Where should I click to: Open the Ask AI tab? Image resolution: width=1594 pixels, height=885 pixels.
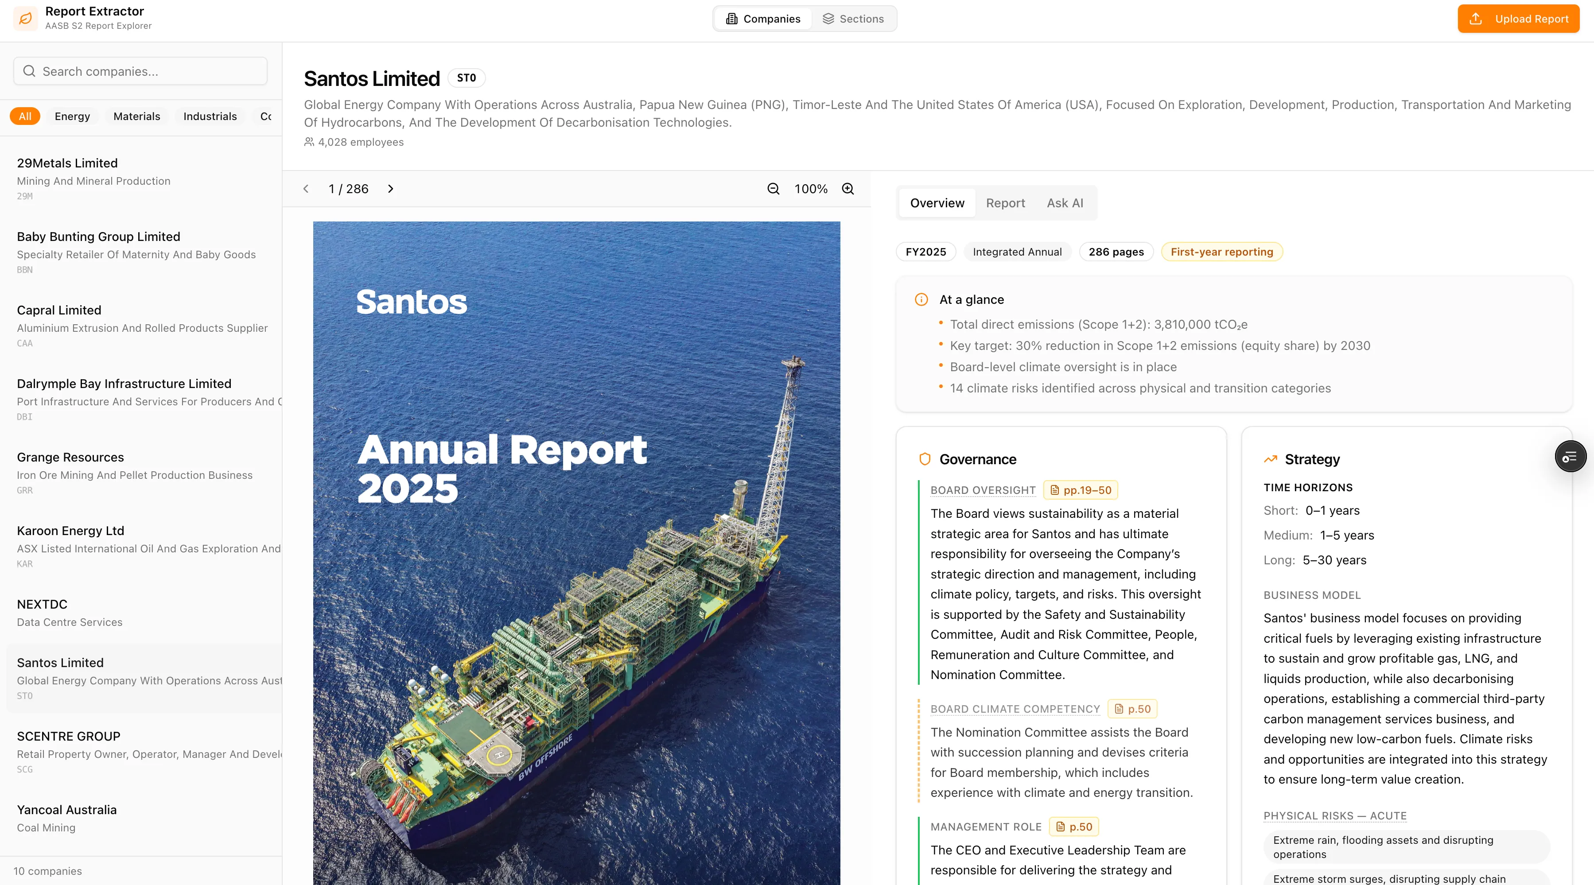(1065, 203)
